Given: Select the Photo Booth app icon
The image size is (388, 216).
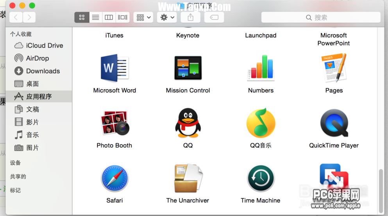Looking at the screenshot, I should pyautogui.click(x=114, y=123).
